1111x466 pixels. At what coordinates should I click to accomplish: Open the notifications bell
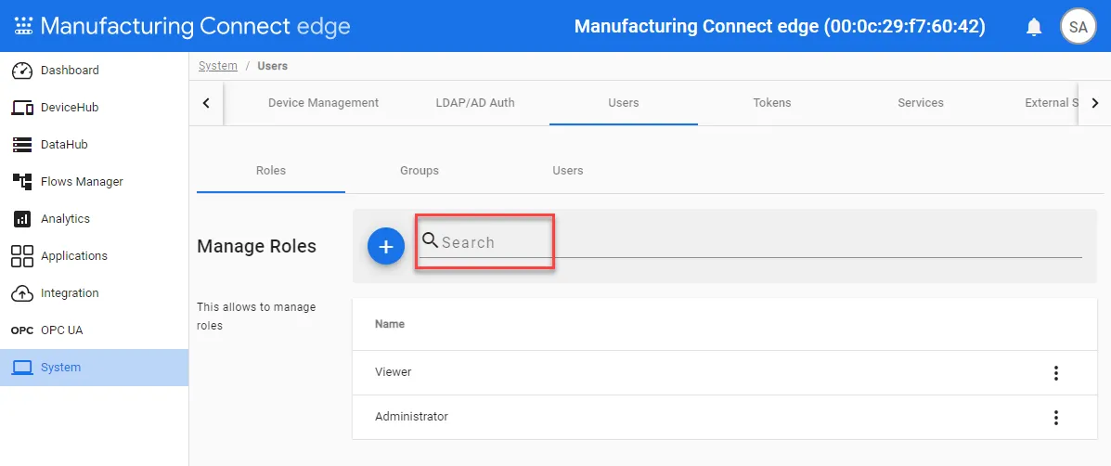click(1035, 27)
